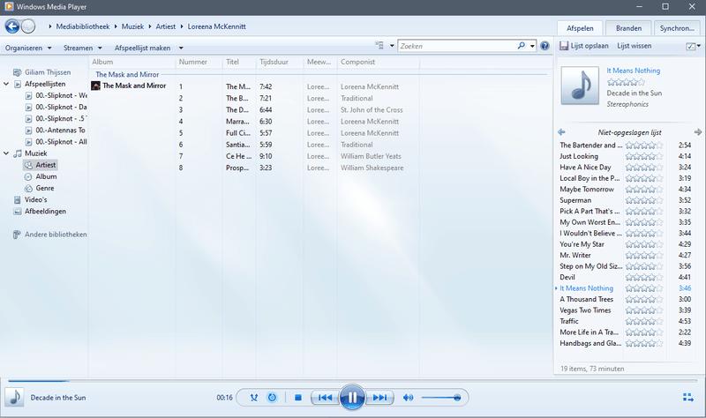Click the Lijst wissen button

pyautogui.click(x=634, y=46)
